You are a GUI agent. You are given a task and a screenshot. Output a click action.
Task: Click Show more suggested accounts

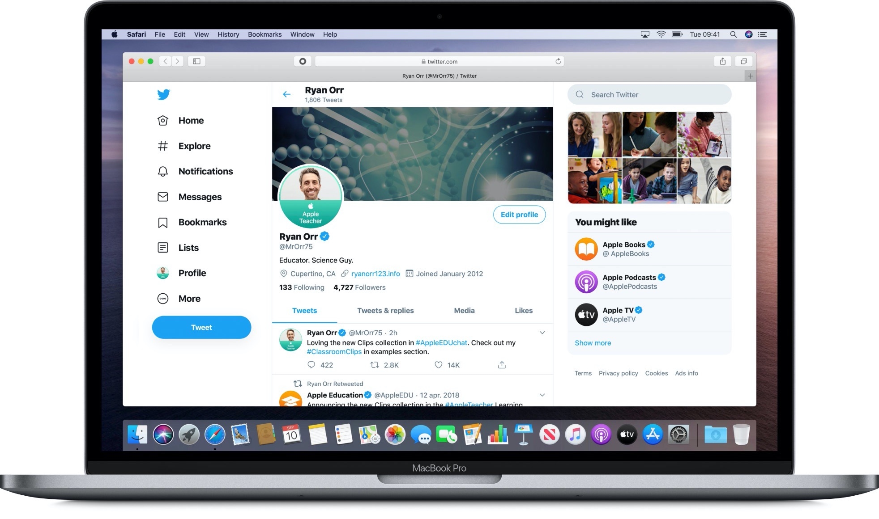[x=592, y=342]
